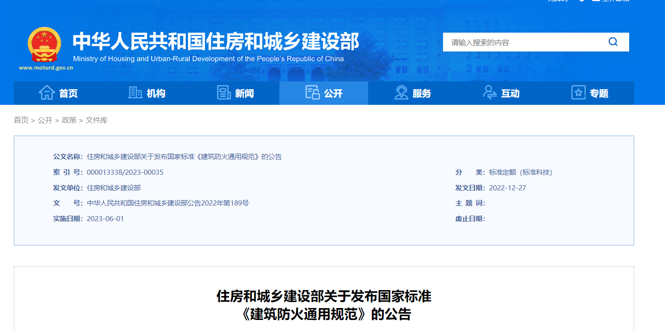
Task: Click the newspaper icon beside 新闻
Action: [224, 93]
